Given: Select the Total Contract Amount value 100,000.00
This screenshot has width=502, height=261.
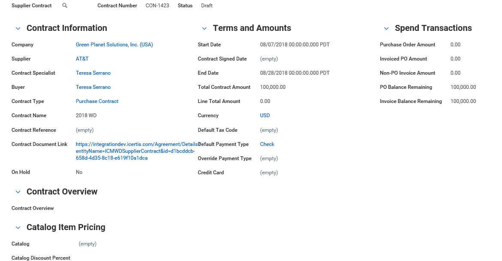Looking at the screenshot, I should click(273, 87).
